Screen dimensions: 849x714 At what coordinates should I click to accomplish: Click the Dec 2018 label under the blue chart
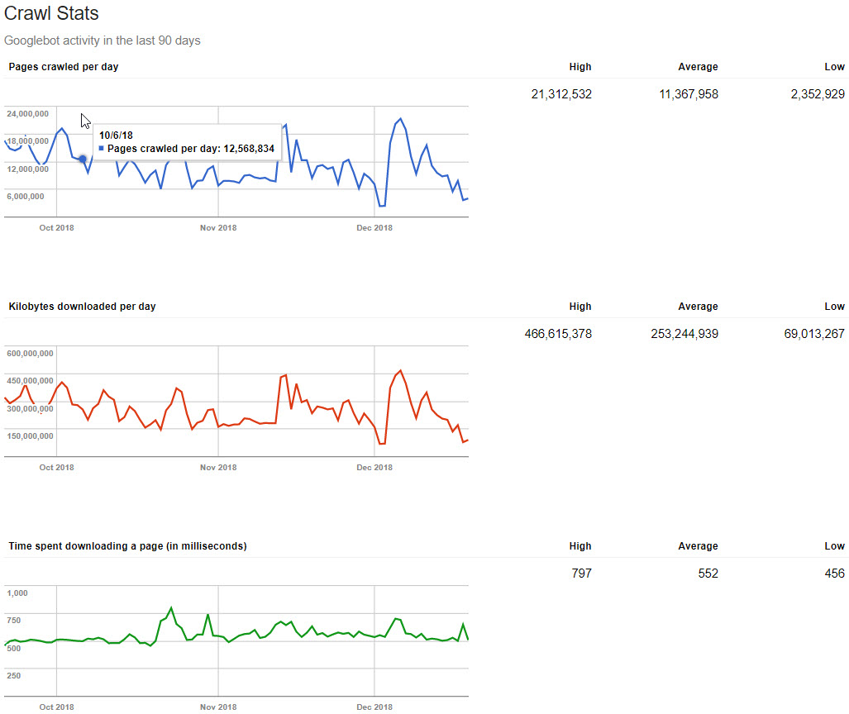coord(374,228)
